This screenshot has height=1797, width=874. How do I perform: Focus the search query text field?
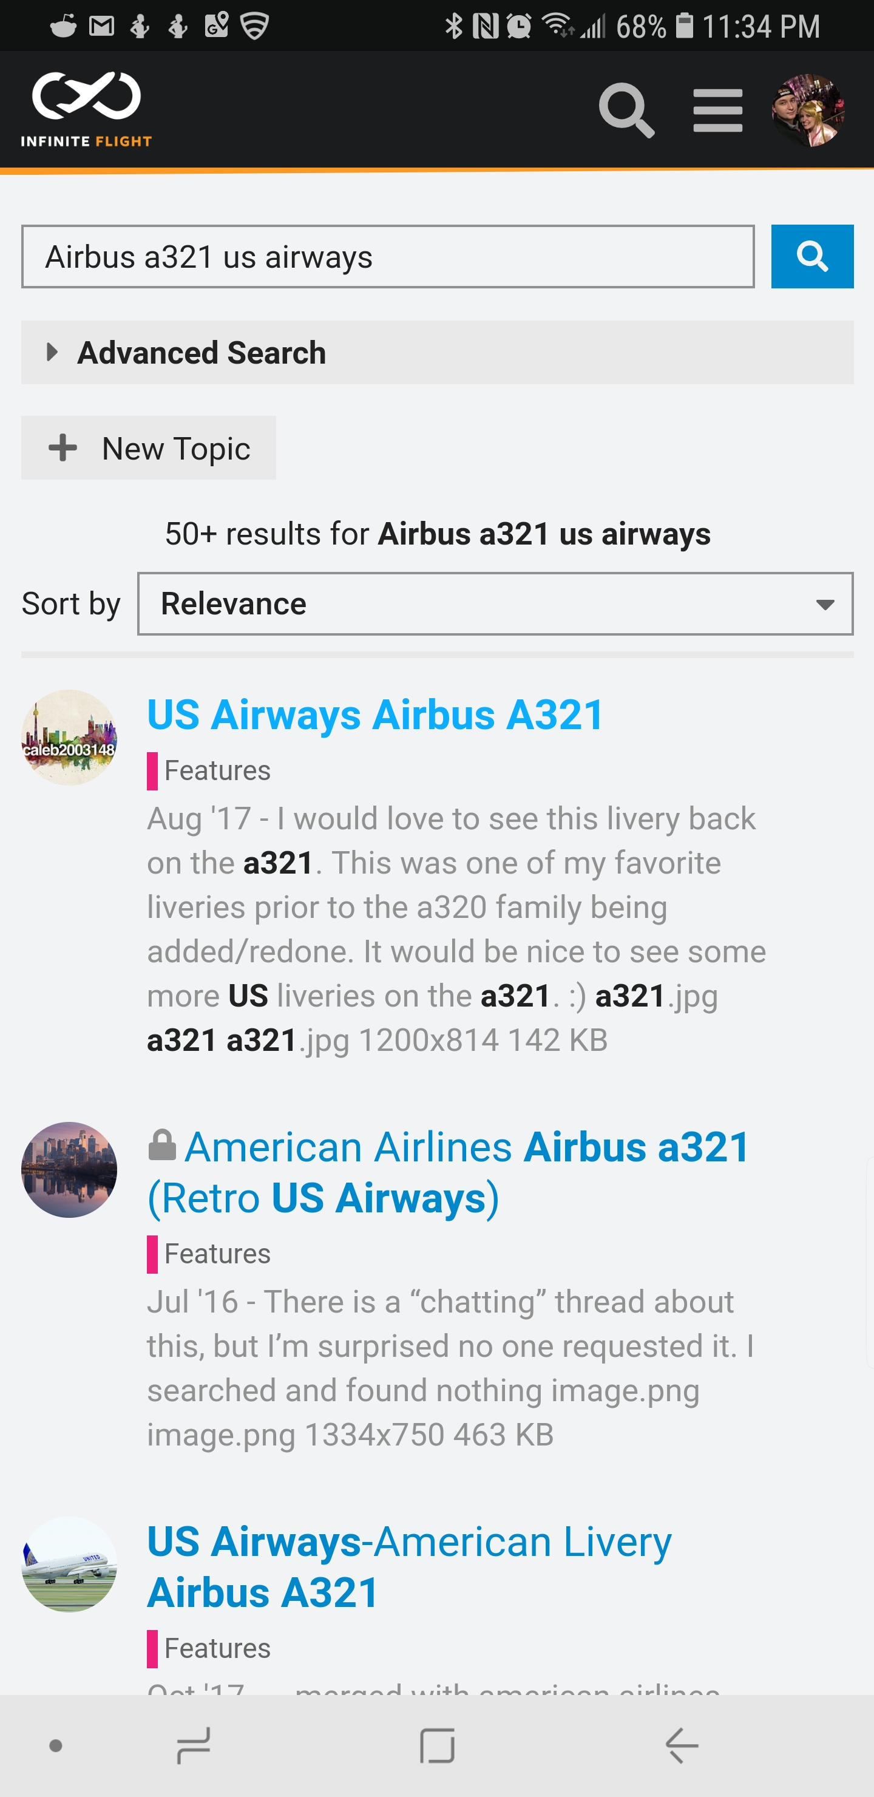[x=388, y=257]
